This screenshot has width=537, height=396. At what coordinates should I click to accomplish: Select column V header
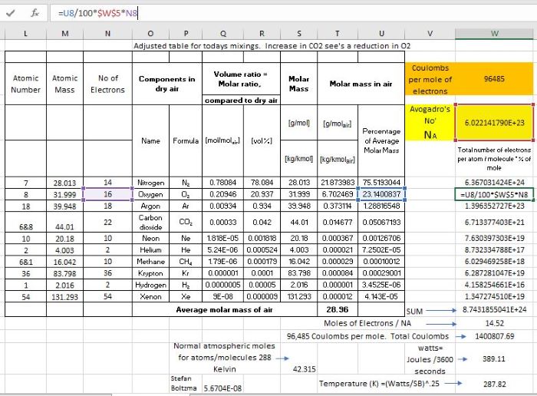(430, 34)
